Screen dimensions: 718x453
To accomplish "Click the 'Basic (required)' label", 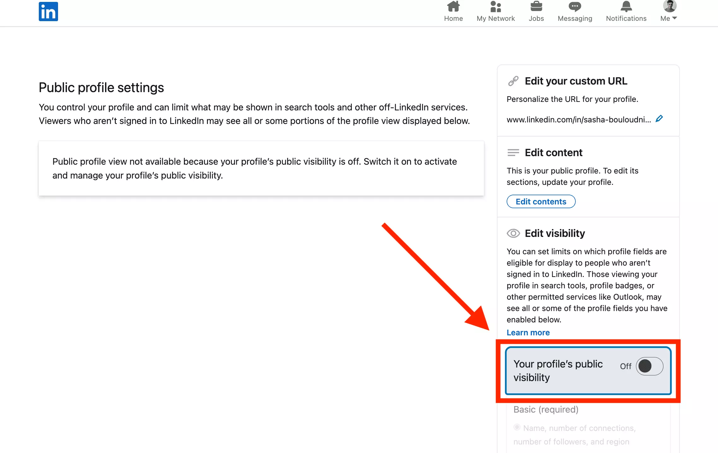I will [546, 409].
